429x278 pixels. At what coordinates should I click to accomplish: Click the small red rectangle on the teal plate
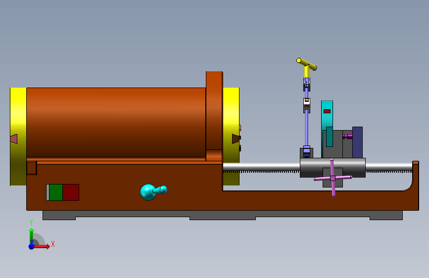click(327, 111)
